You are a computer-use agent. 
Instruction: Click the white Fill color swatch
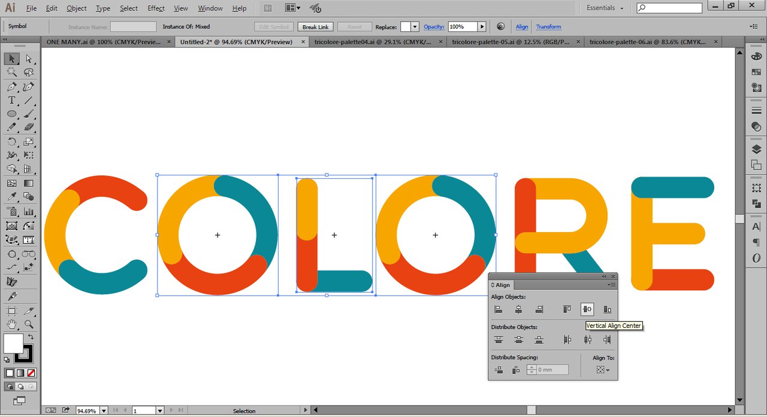click(x=13, y=344)
